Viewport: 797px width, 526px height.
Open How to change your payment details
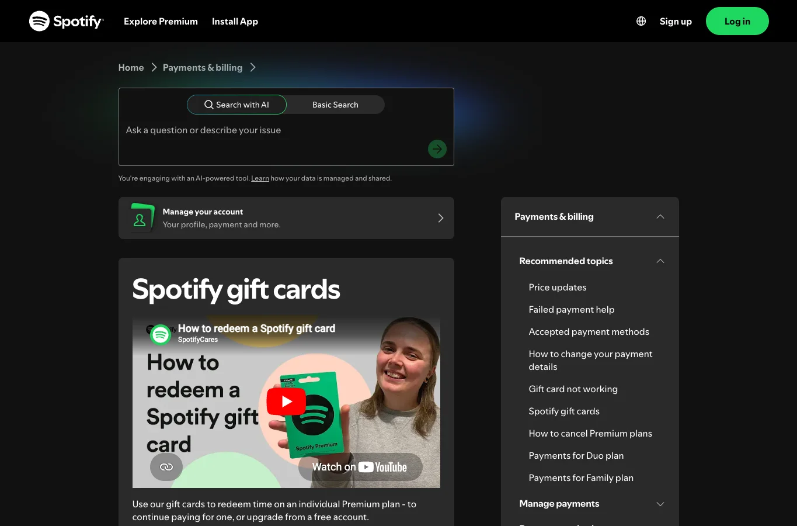pyautogui.click(x=590, y=360)
